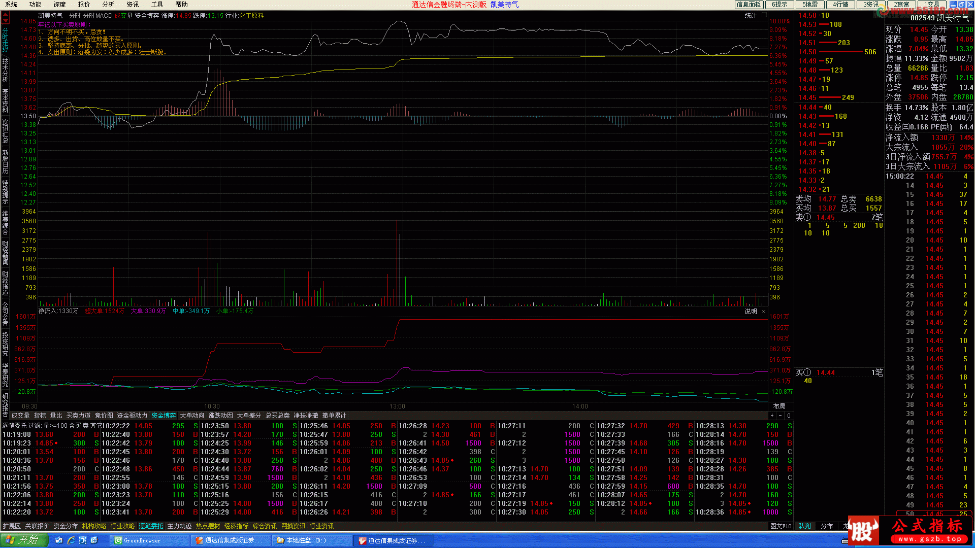Switch to 撤单累计 tab

[334, 416]
